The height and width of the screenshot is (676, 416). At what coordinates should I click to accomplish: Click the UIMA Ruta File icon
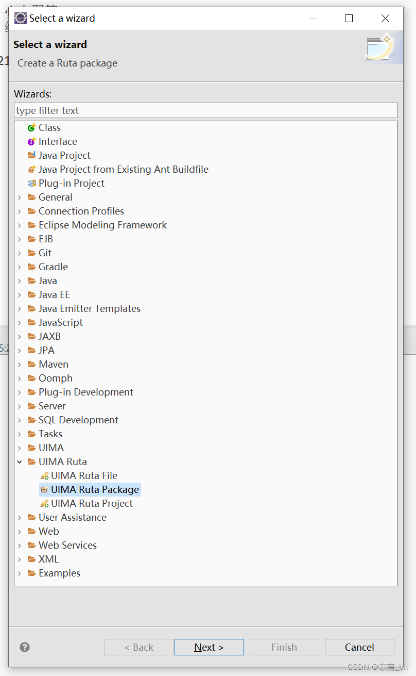(x=44, y=475)
